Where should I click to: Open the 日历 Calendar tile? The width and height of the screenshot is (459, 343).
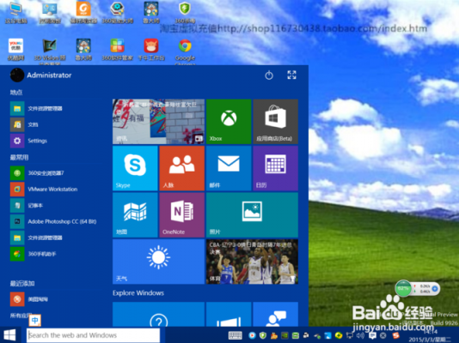275,168
